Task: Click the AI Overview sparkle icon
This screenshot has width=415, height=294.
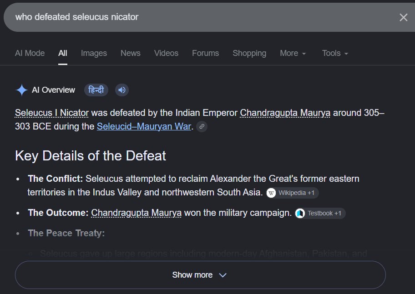Action: point(22,90)
